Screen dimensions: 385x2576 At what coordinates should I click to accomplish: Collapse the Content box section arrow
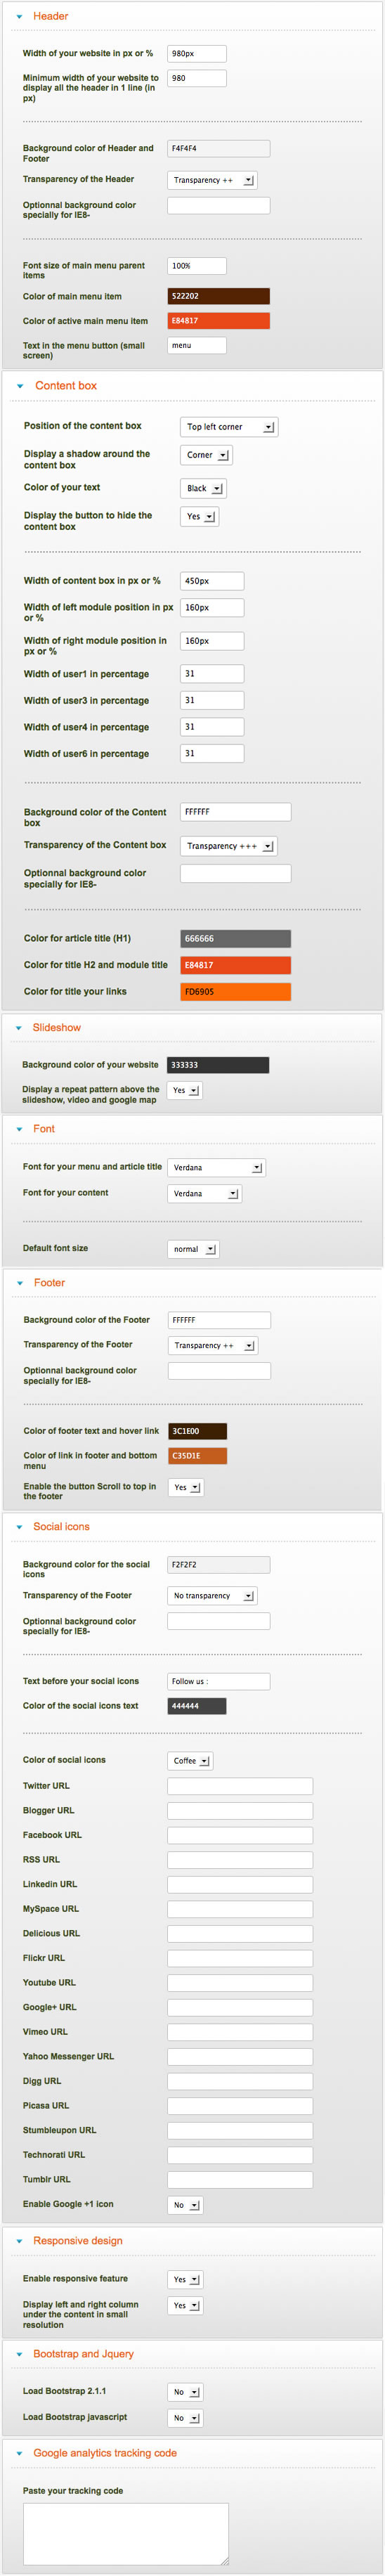coord(20,386)
